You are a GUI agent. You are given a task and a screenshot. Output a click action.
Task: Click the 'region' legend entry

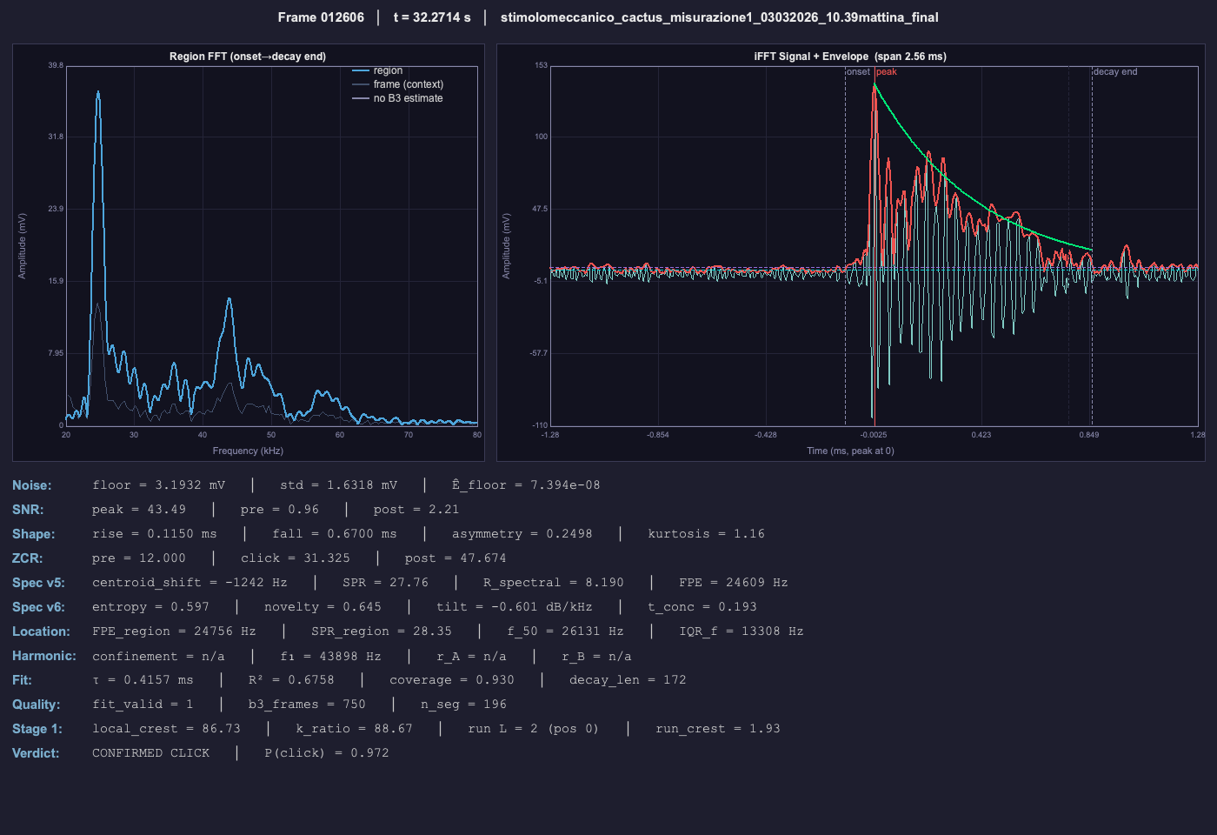pos(388,70)
